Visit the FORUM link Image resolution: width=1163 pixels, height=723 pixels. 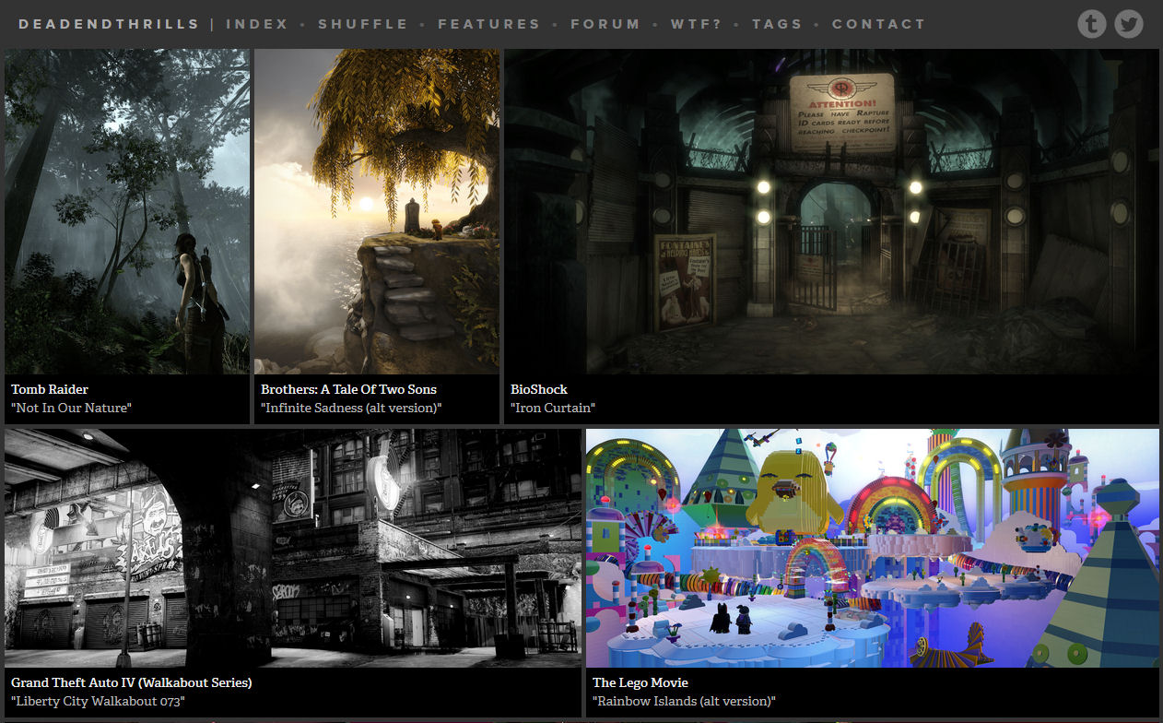tap(605, 24)
